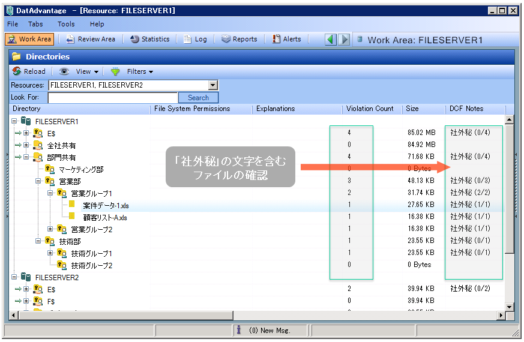Collapse the FILESERVER1 node
524x342 pixels.
click(14, 121)
